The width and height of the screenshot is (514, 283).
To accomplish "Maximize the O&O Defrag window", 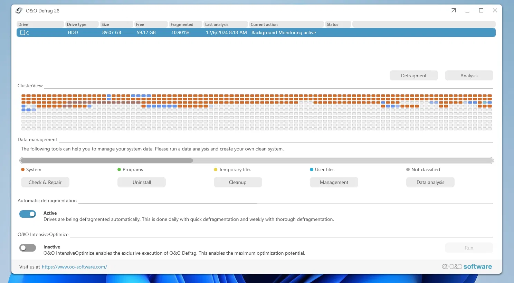I will click(x=481, y=11).
